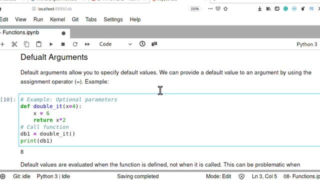This screenshot has width=320, height=180.
Task: Click the status bar chip icon
Action: (x=2, y=176)
